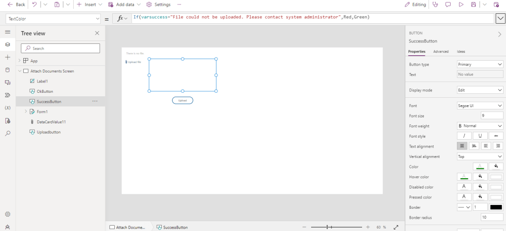Open the Variables icon in left sidebar
This screenshot has height=231, width=506.
click(7, 108)
